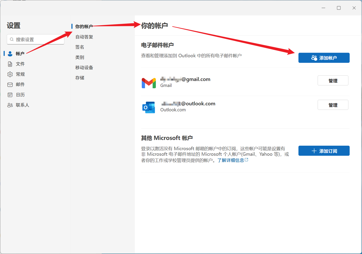Screen dimensions: 362x254
Task: Maximize the settings window
Action: click(x=339, y=8)
